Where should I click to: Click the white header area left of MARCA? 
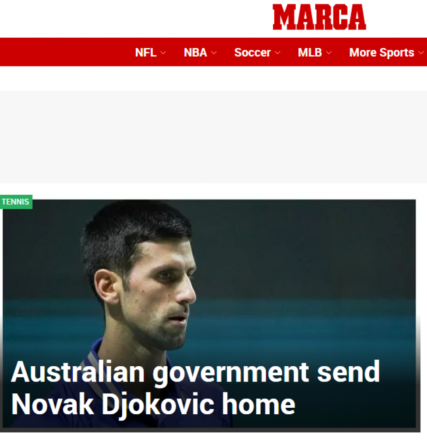point(134,17)
